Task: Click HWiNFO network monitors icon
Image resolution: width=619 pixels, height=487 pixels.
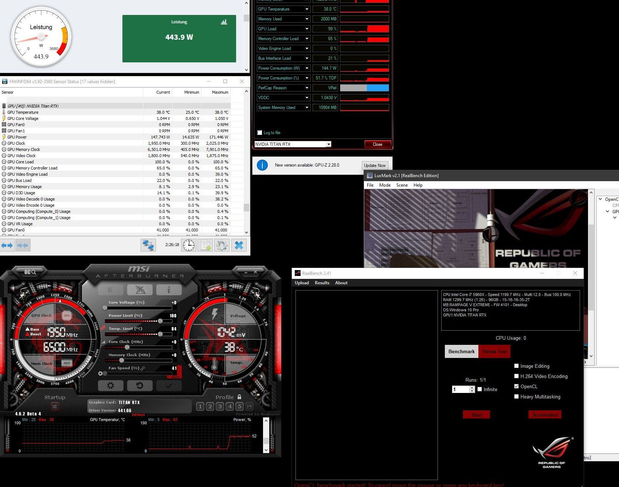Action: click(x=148, y=245)
